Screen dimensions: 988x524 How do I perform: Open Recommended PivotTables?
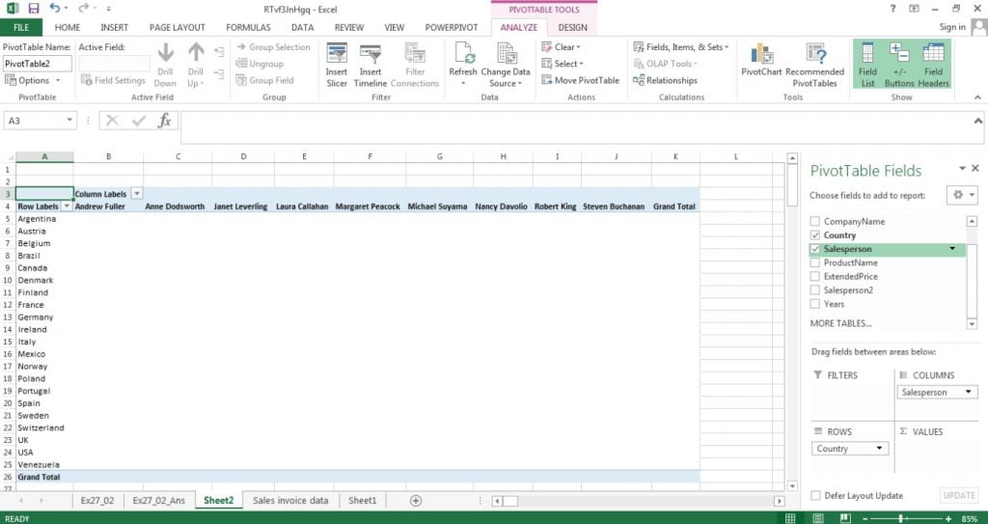(814, 66)
